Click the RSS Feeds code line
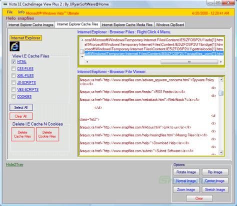The width and height of the screenshot is (237, 206). coord(132,92)
